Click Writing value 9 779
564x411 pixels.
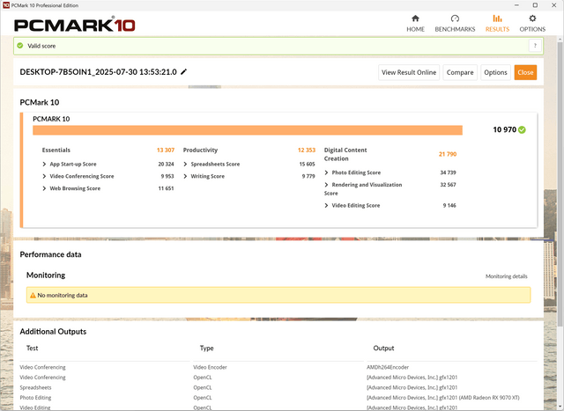308,176
